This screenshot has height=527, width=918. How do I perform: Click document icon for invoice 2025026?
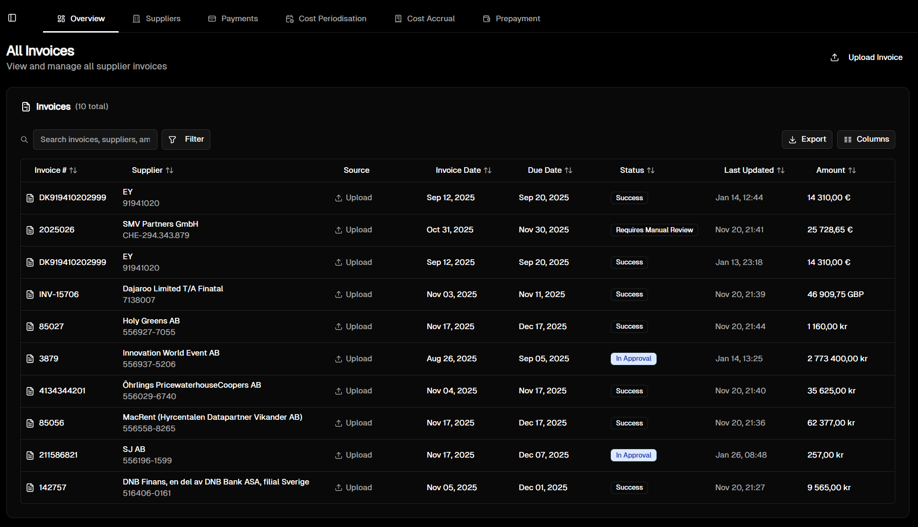click(x=30, y=230)
